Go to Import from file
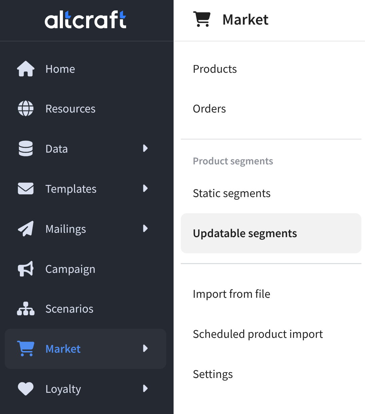 point(231,294)
